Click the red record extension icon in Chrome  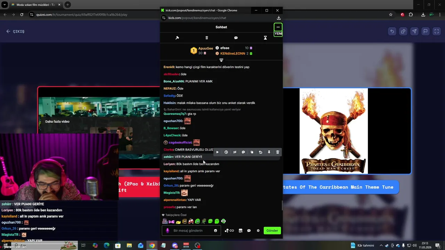tap(402, 15)
